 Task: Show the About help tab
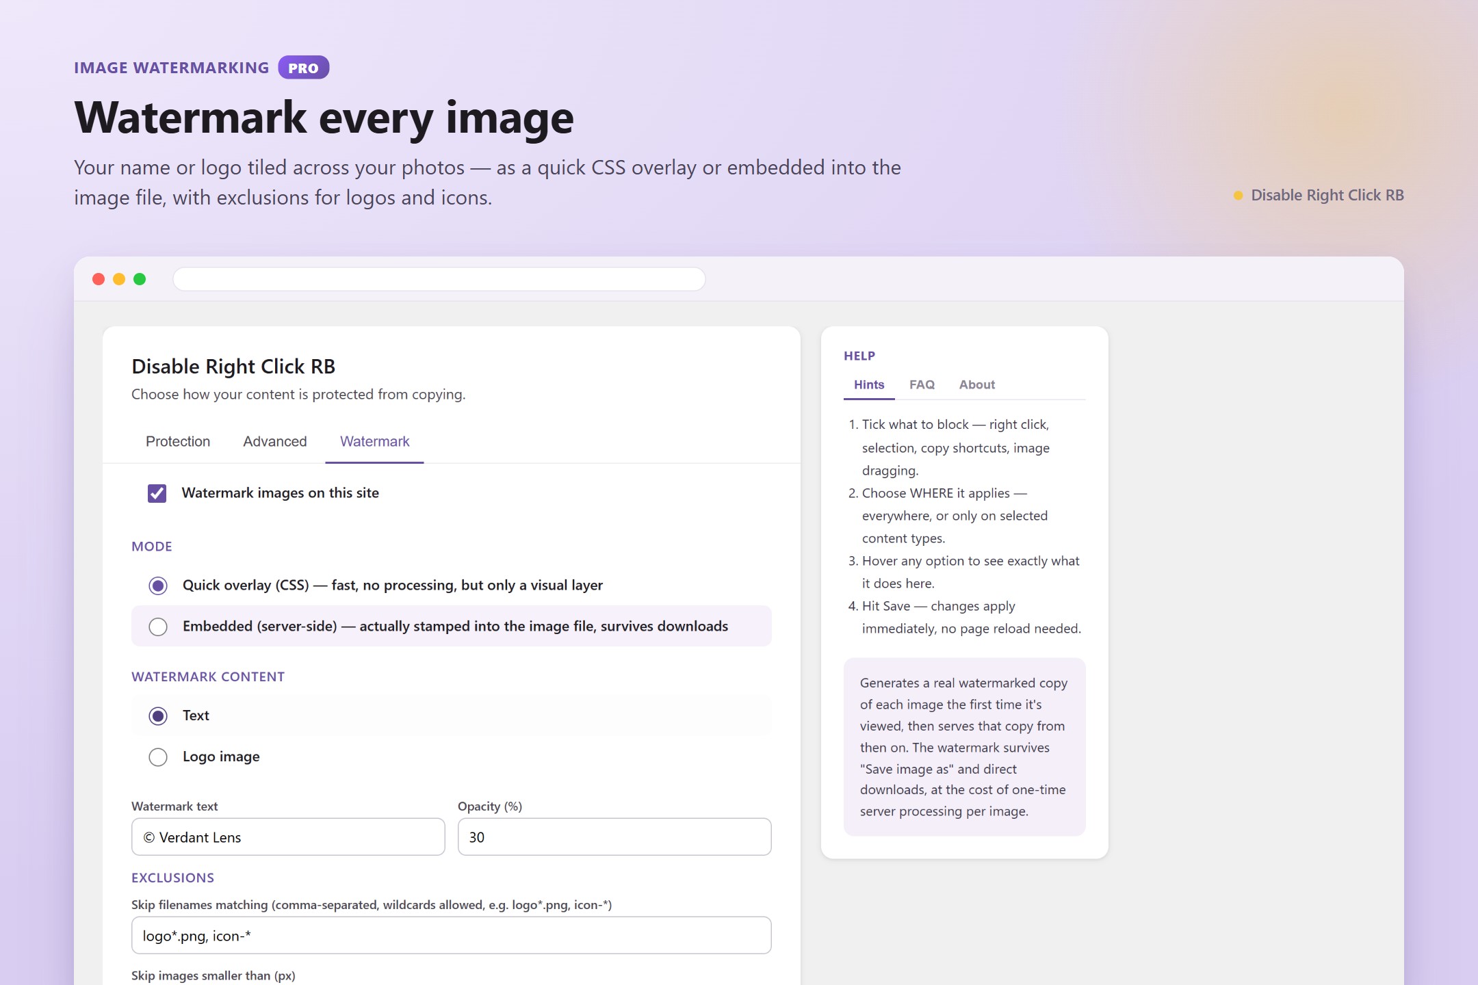[x=976, y=385]
